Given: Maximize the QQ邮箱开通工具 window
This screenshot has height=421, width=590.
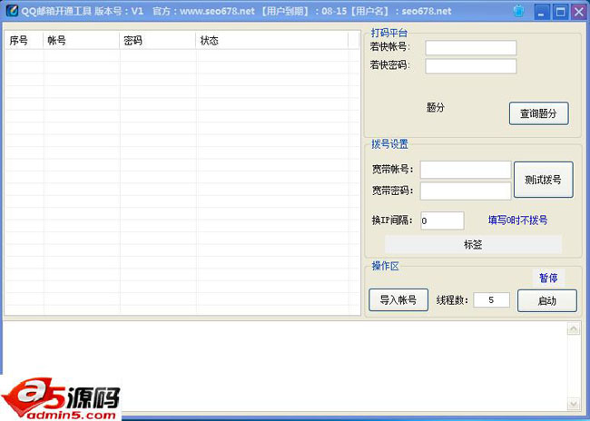Looking at the screenshot, I should (x=560, y=12).
